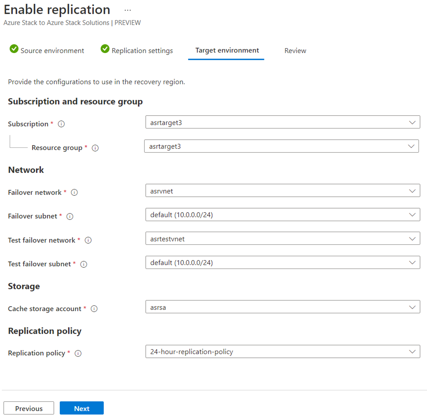Screen dimensions: 427x420
Task: Switch to the Source environment step
Action: pyautogui.click(x=47, y=50)
